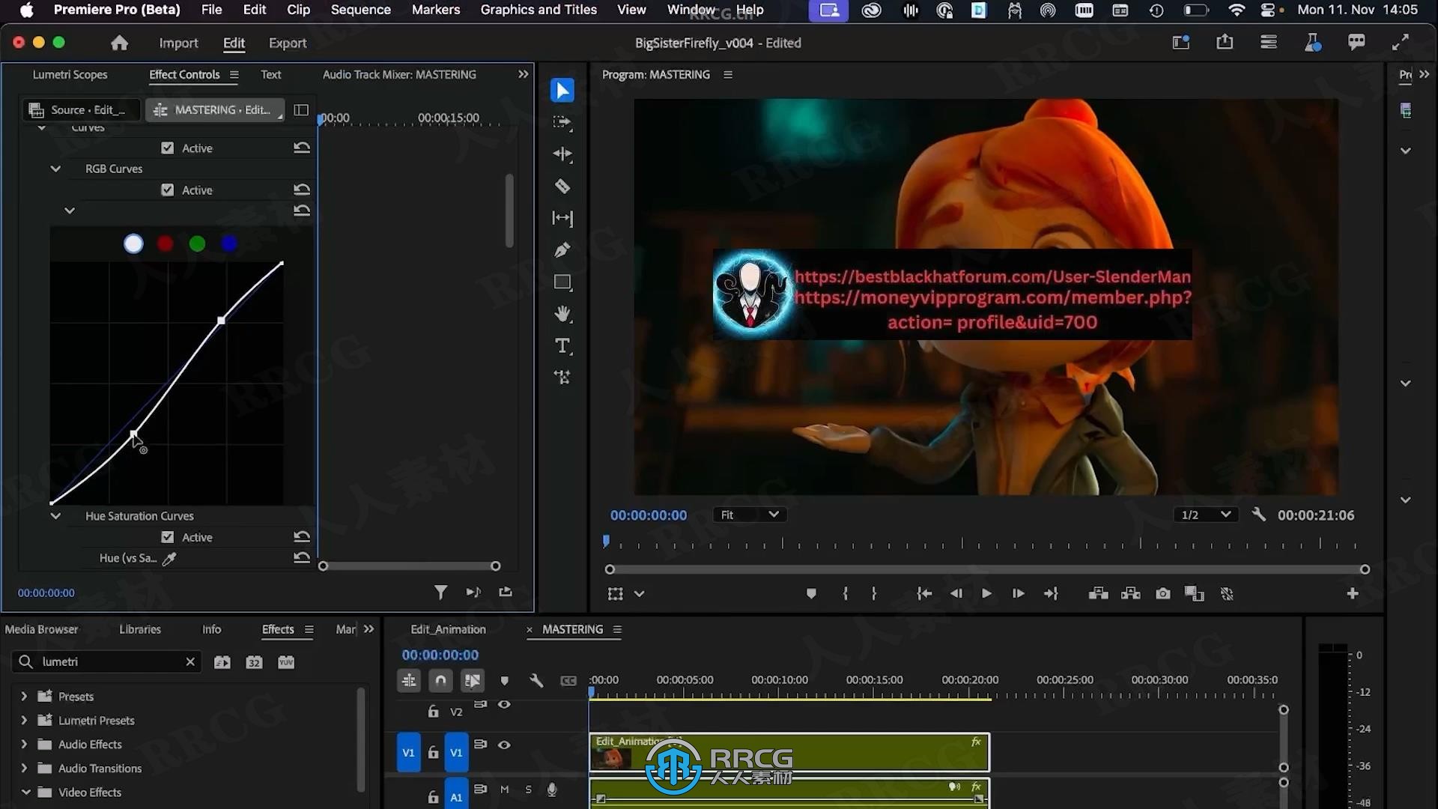Toggle V1 track lock
Image resolution: width=1438 pixels, height=809 pixels.
pos(433,752)
